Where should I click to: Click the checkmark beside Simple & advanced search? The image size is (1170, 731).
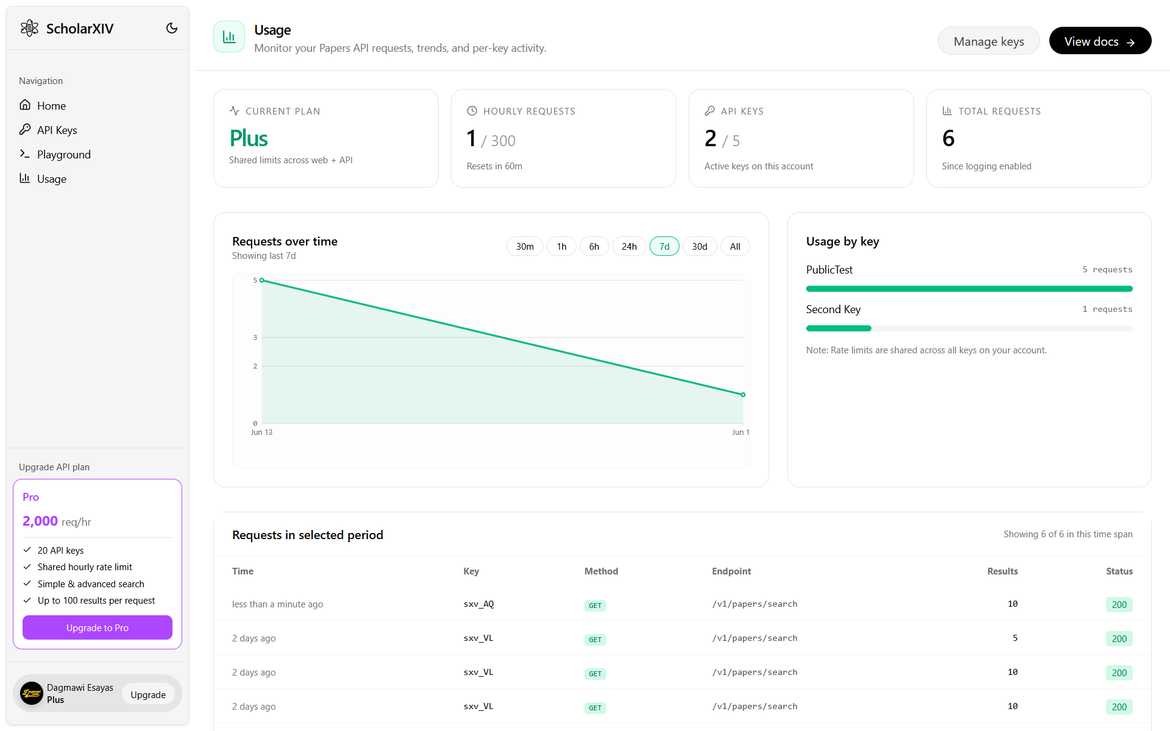tap(27, 584)
